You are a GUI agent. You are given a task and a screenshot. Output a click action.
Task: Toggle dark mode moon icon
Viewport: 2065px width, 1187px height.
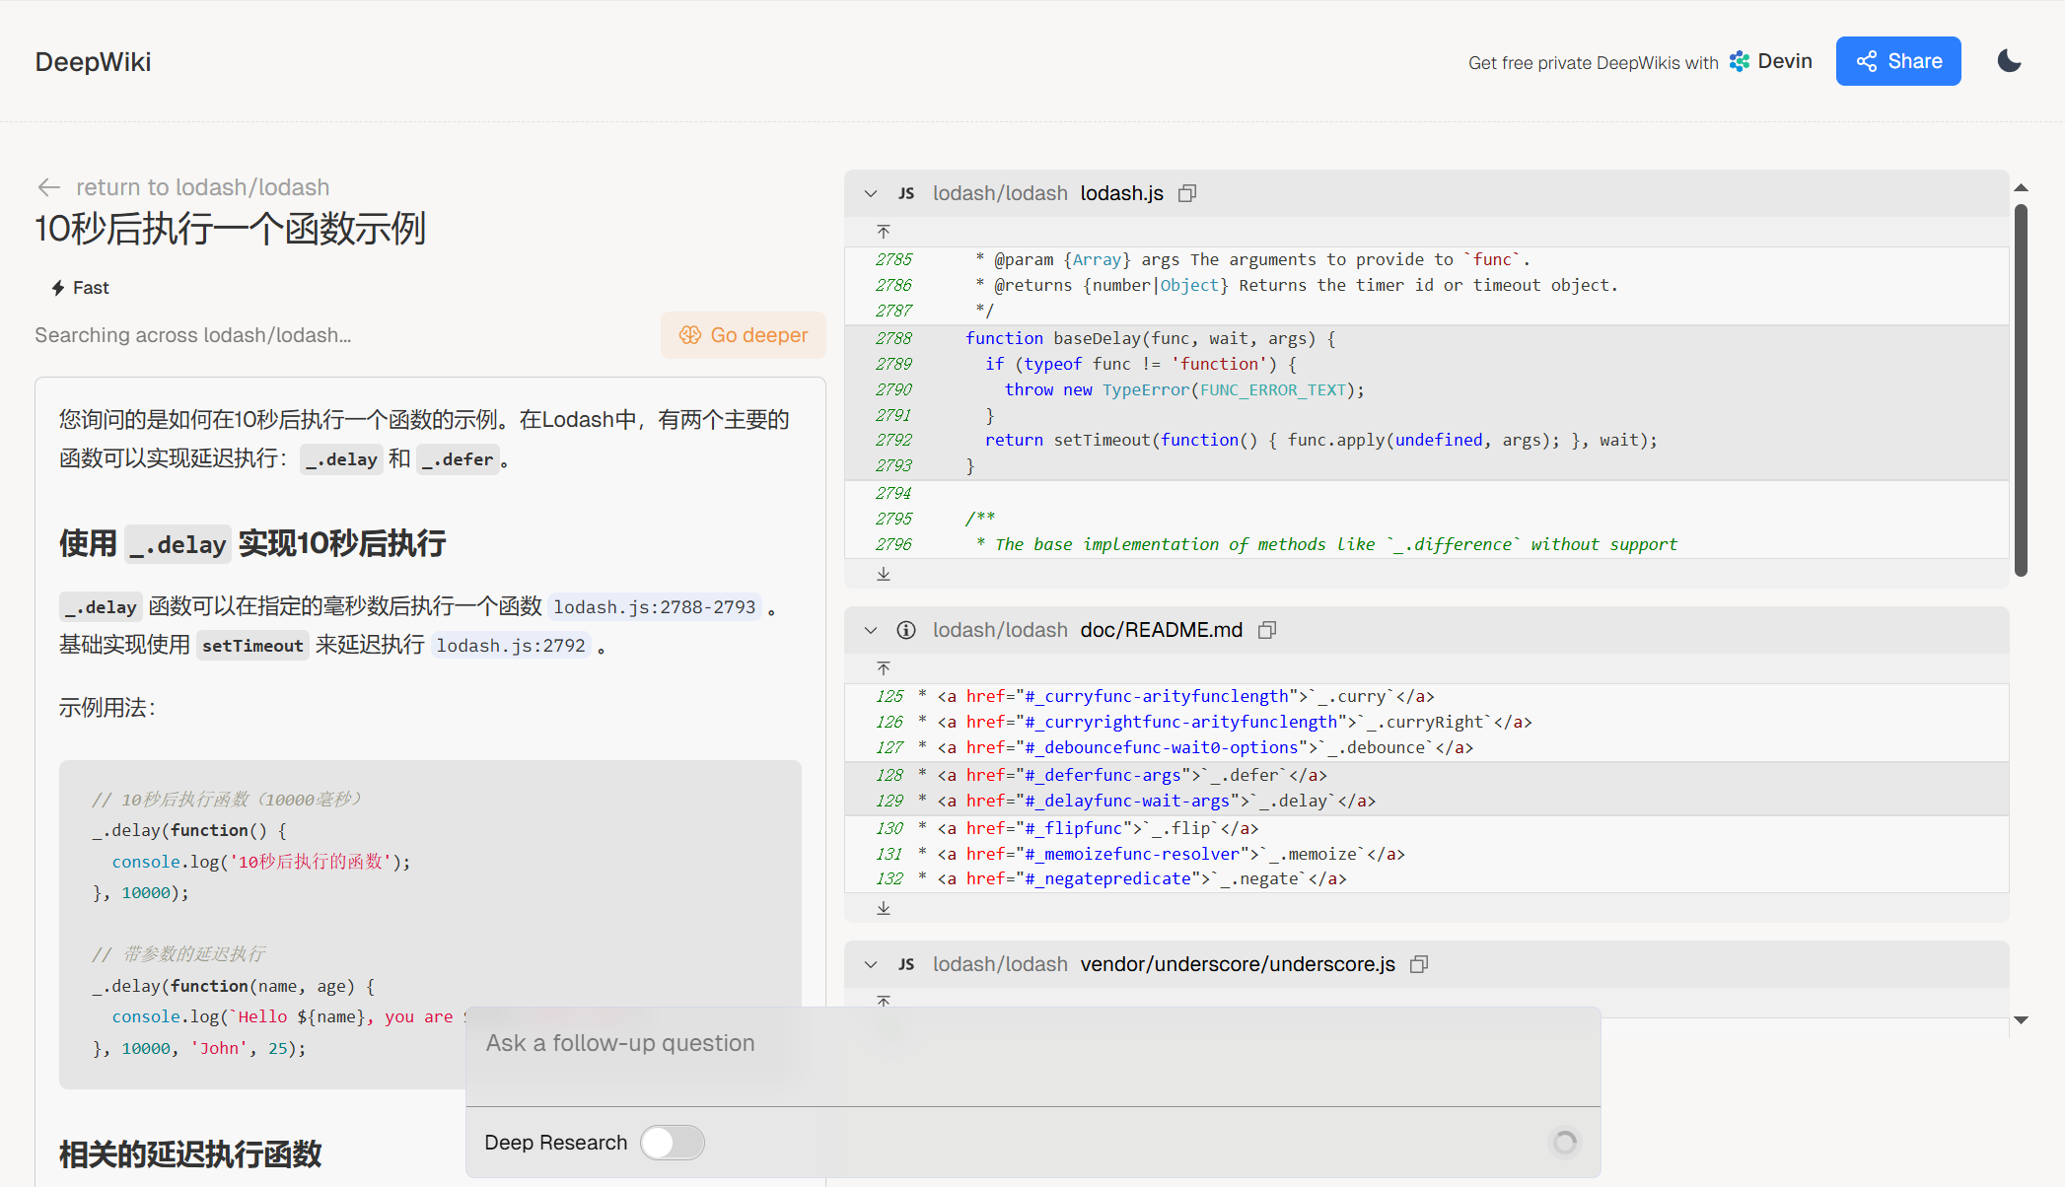2009,61
